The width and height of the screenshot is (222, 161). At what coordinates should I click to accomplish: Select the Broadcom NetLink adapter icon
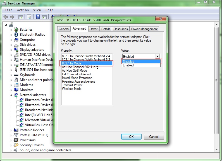pos(22,110)
